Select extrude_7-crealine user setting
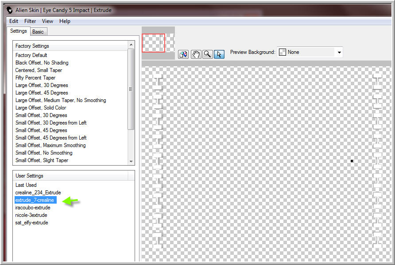 coord(35,200)
